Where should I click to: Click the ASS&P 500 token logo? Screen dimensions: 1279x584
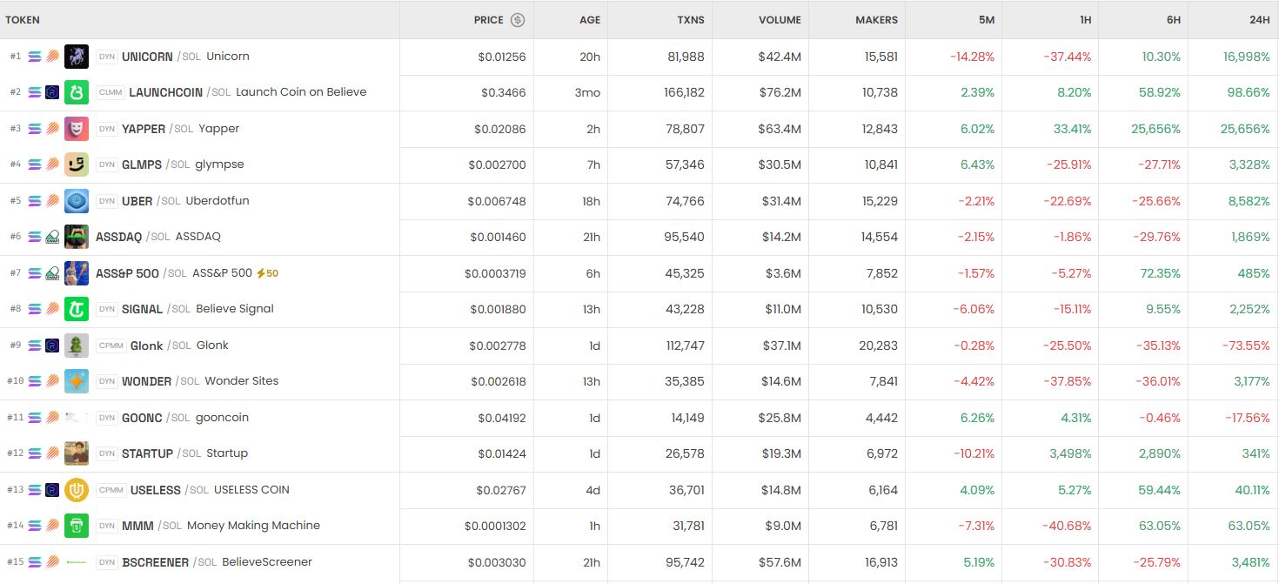pos(77,273)
